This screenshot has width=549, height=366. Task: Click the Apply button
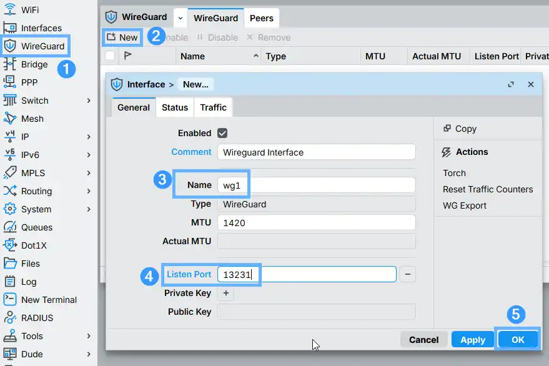pos(473,339)
